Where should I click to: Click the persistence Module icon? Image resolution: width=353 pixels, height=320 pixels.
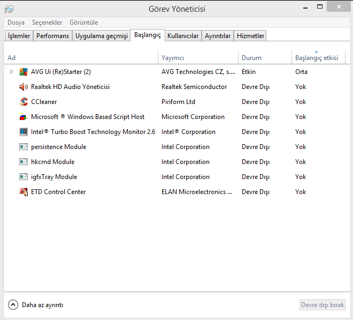[24, 147]
